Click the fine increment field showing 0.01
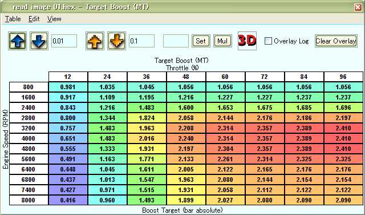 click(64, 41)
